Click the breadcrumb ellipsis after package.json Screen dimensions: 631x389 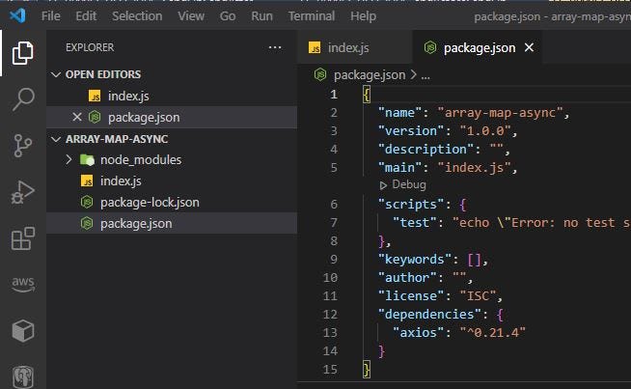(x=425, y=75)
